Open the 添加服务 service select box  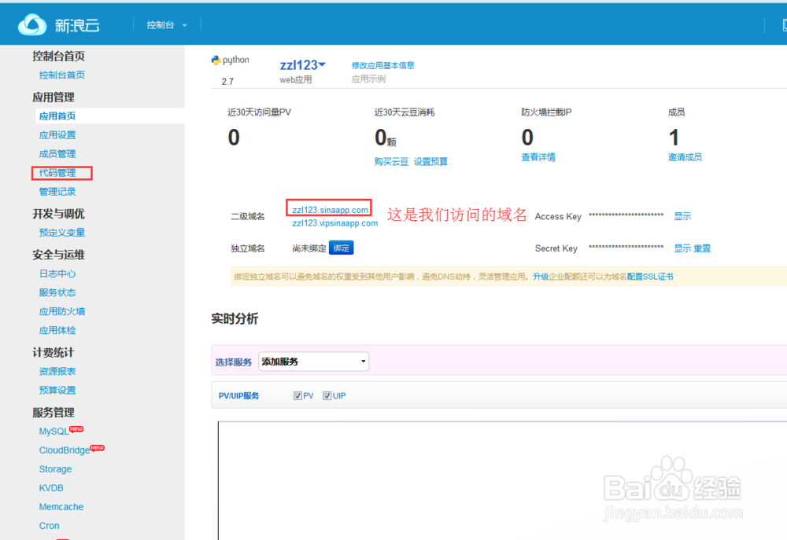314,362
